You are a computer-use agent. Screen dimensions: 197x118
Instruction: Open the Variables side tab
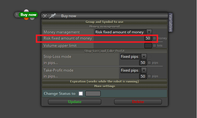[170, 23]
